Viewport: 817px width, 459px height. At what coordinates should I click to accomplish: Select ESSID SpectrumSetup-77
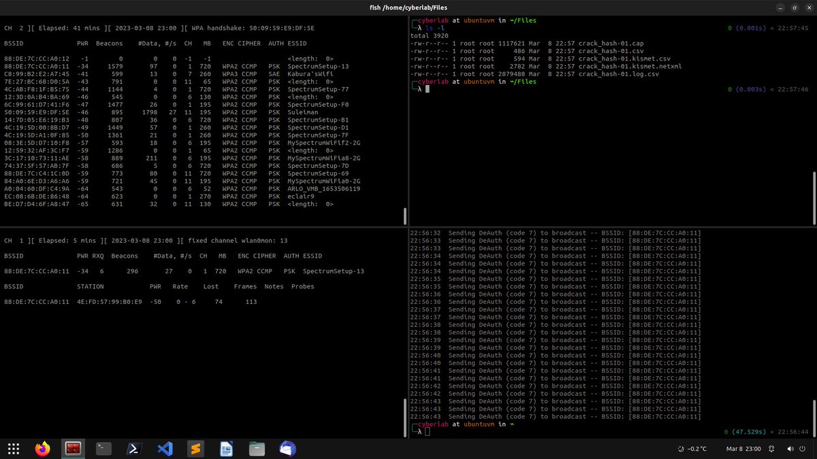click(x=318, y=89)
